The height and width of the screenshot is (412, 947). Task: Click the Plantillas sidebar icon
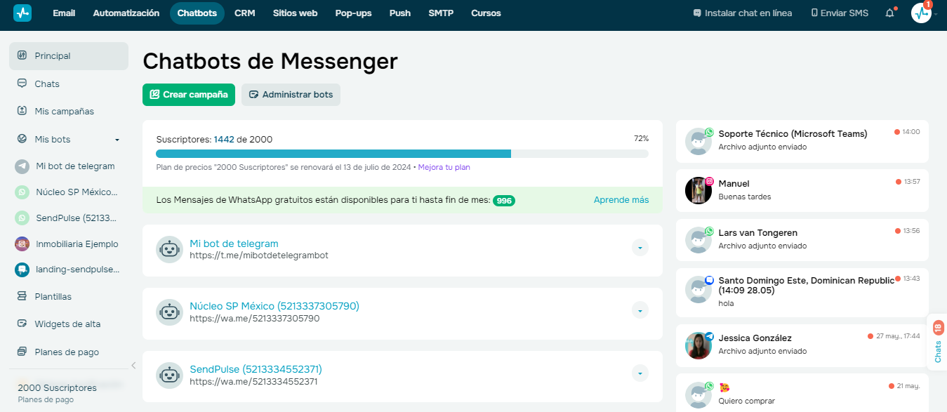coord(22,296)
